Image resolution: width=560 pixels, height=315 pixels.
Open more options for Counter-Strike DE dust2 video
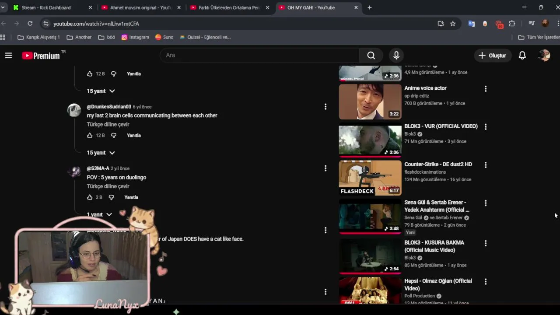coord(485,165)
